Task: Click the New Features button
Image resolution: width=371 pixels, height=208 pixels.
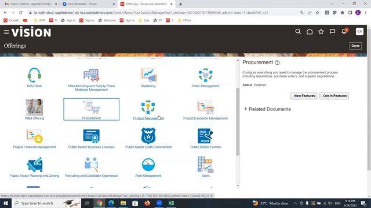Action: (304, 96)
